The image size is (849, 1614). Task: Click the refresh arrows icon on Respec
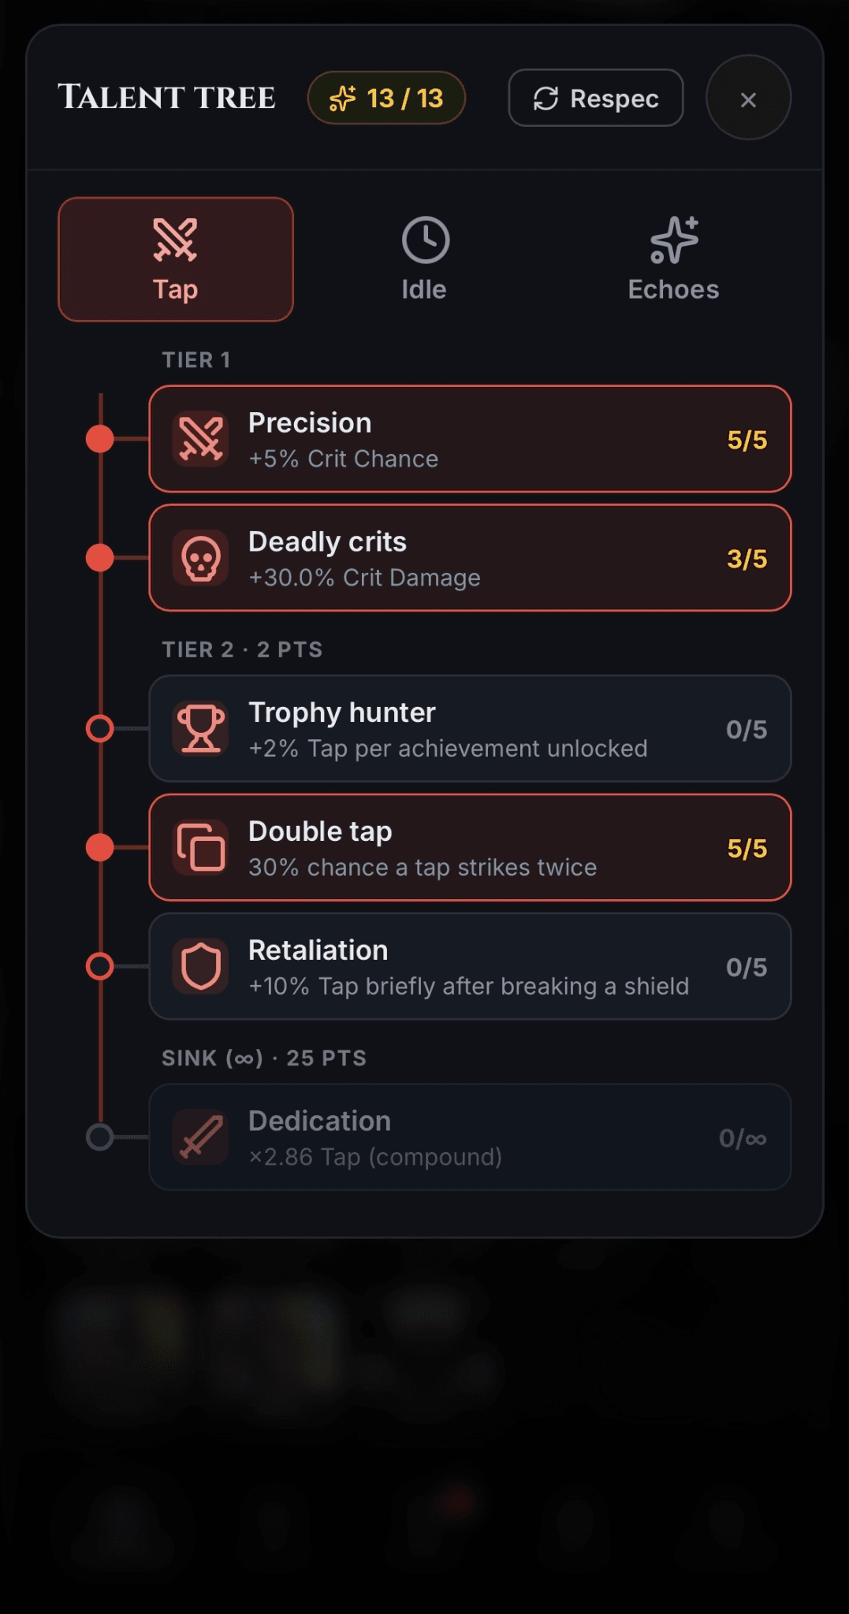(546, 99)
